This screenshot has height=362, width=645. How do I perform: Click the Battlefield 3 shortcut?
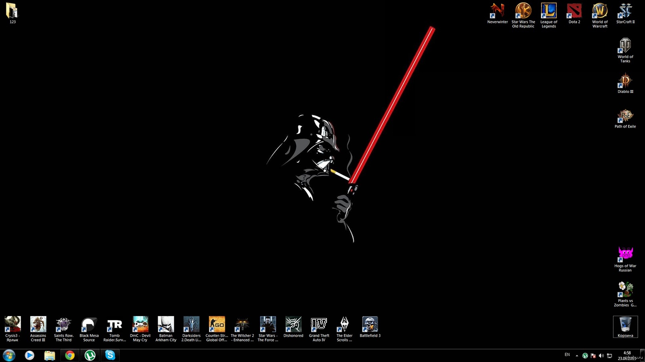[x=370, y=325]
